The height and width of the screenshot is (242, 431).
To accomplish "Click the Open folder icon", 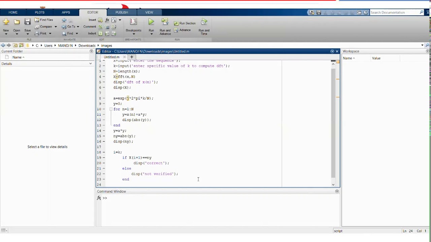I will (17, 22).
